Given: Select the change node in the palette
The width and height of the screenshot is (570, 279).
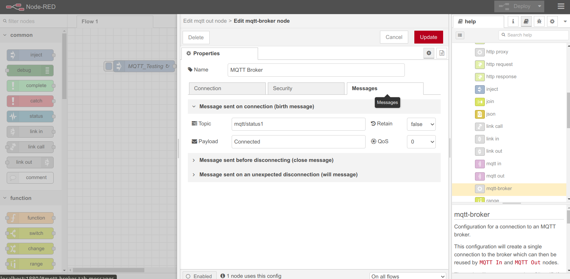Looking at the screenshot, I should tap(30, 249).
